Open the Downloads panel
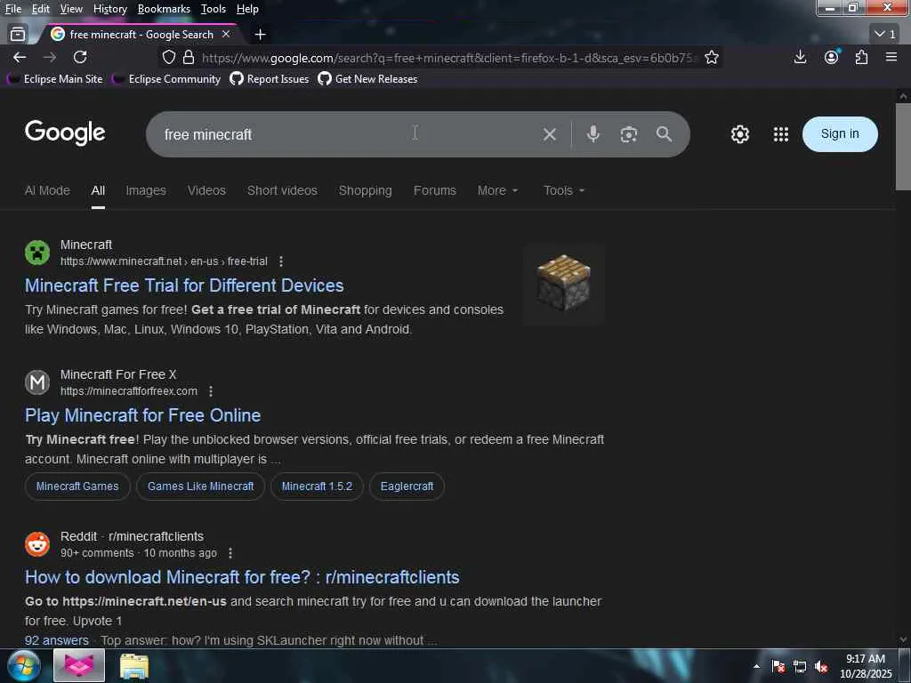This screenshot has width=911, height=683. click(x=800, y=57)
